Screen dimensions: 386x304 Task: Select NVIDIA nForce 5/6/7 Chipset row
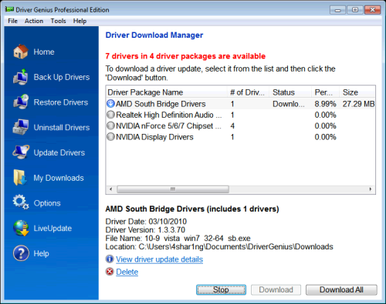click(x=240, y=125)
